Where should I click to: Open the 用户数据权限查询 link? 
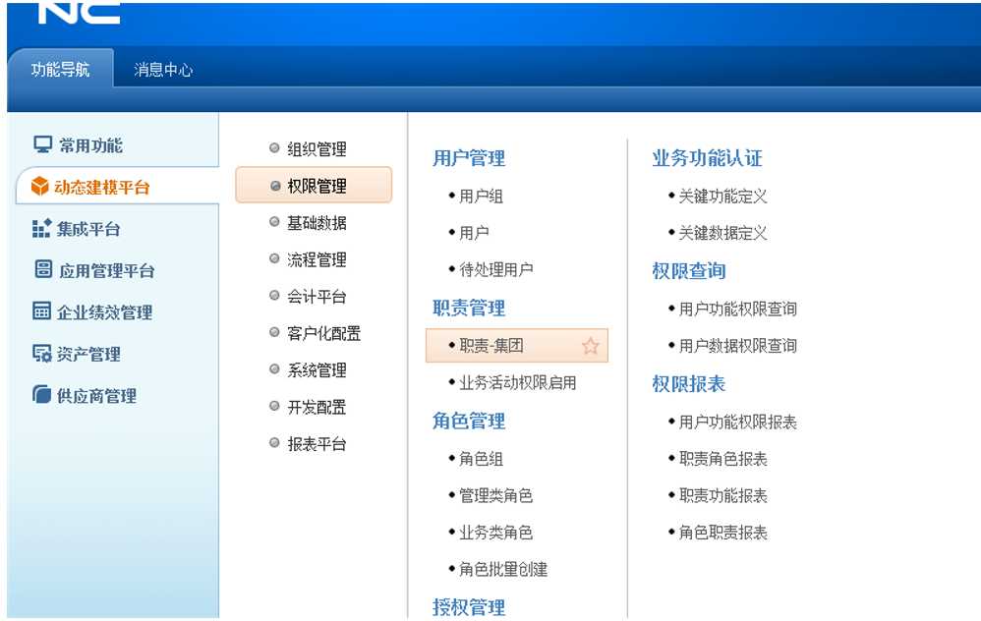[737, 346]
